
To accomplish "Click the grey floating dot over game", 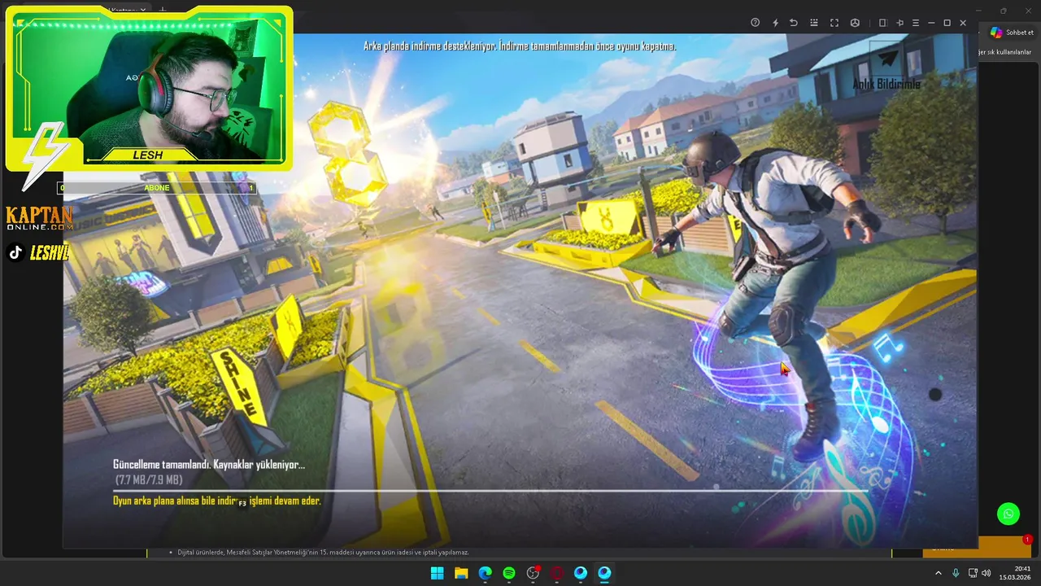I will click(x=935, y=395).
